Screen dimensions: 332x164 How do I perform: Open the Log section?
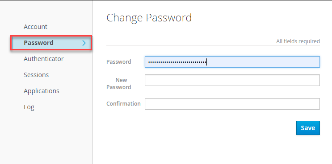pos(29,107)
